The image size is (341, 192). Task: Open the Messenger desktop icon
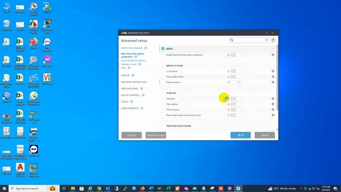(x=47, y=61)
